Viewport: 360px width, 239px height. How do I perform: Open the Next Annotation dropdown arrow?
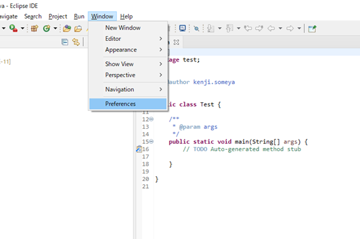[220, 28]
